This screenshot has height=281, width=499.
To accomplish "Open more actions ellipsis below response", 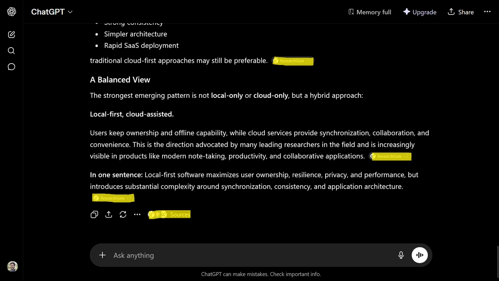I will [137, 214].
